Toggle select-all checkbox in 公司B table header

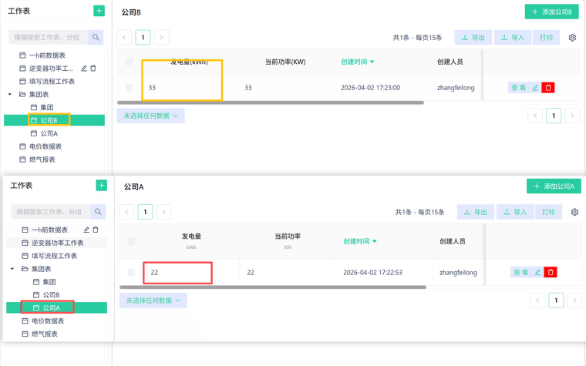pyautogui.click(x=129, y=62)
